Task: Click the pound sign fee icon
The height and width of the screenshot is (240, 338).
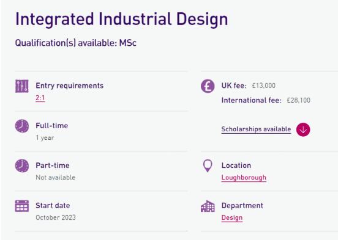Action: (208, 86)
